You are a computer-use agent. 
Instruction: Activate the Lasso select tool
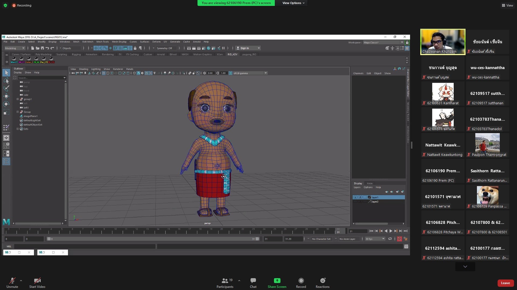pos(6,81)
